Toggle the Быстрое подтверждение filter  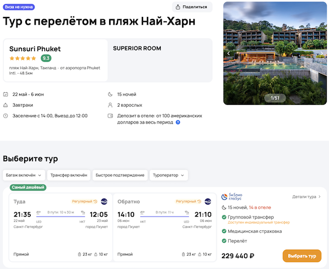pos(120,175)
